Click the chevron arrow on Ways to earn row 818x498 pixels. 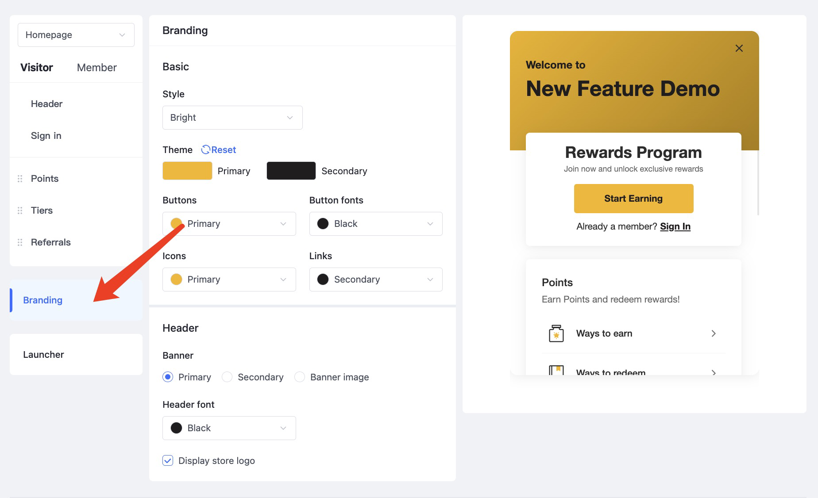(x=714, y=333)
